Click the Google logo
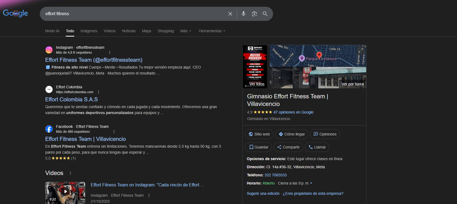The height and width of the screenshot is (204, 457). point(15,13)
